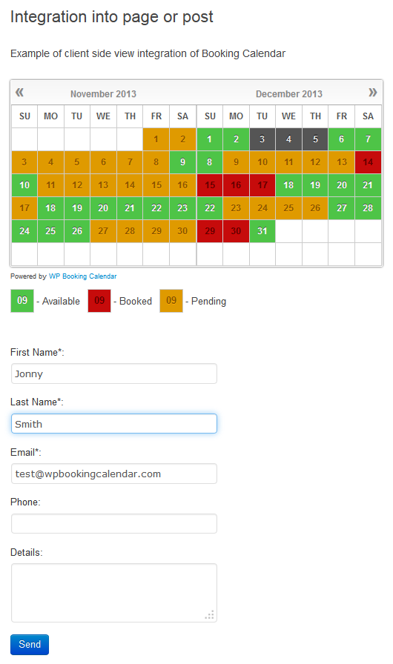Select December 31 date cell

pos(262,230)
